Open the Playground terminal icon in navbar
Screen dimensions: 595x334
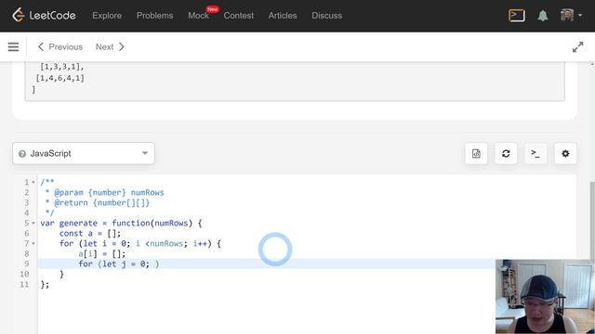click(x=517, y=16)
